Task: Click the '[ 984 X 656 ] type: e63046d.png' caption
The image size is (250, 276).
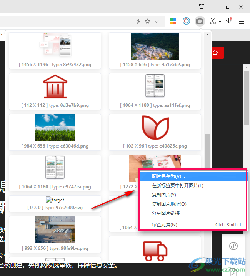Action: [55, 146]
